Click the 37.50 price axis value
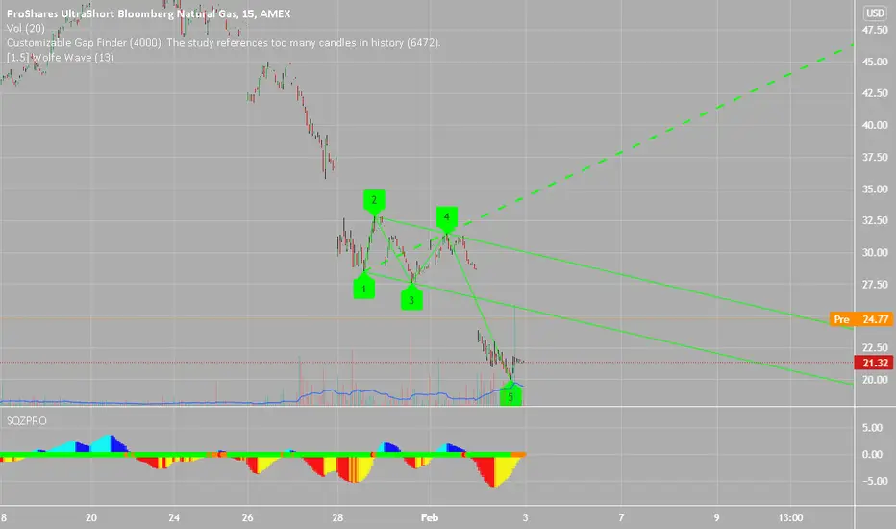This screenshot has height=529, width=896. coord(875,158)
